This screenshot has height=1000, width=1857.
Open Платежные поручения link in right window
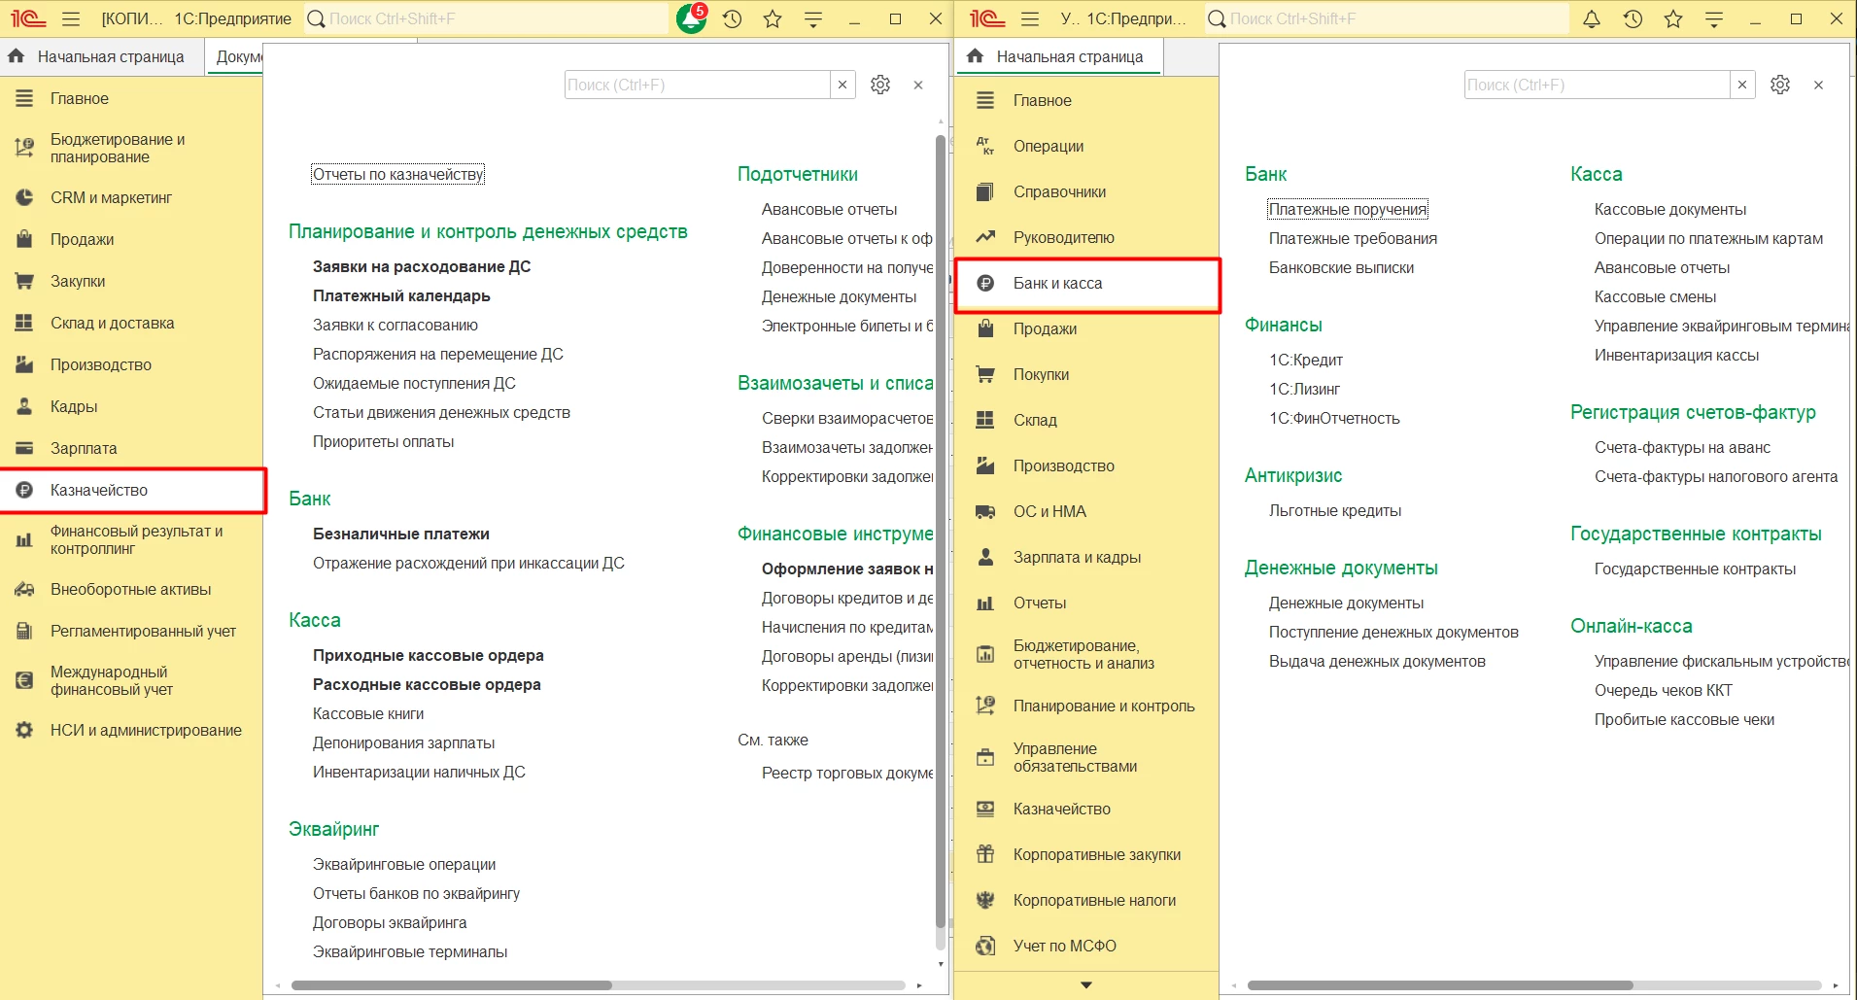tap(1348, 209)
